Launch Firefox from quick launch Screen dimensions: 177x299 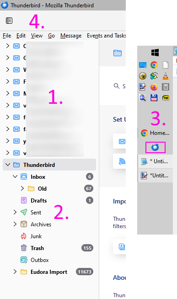(x=154, y=87)
